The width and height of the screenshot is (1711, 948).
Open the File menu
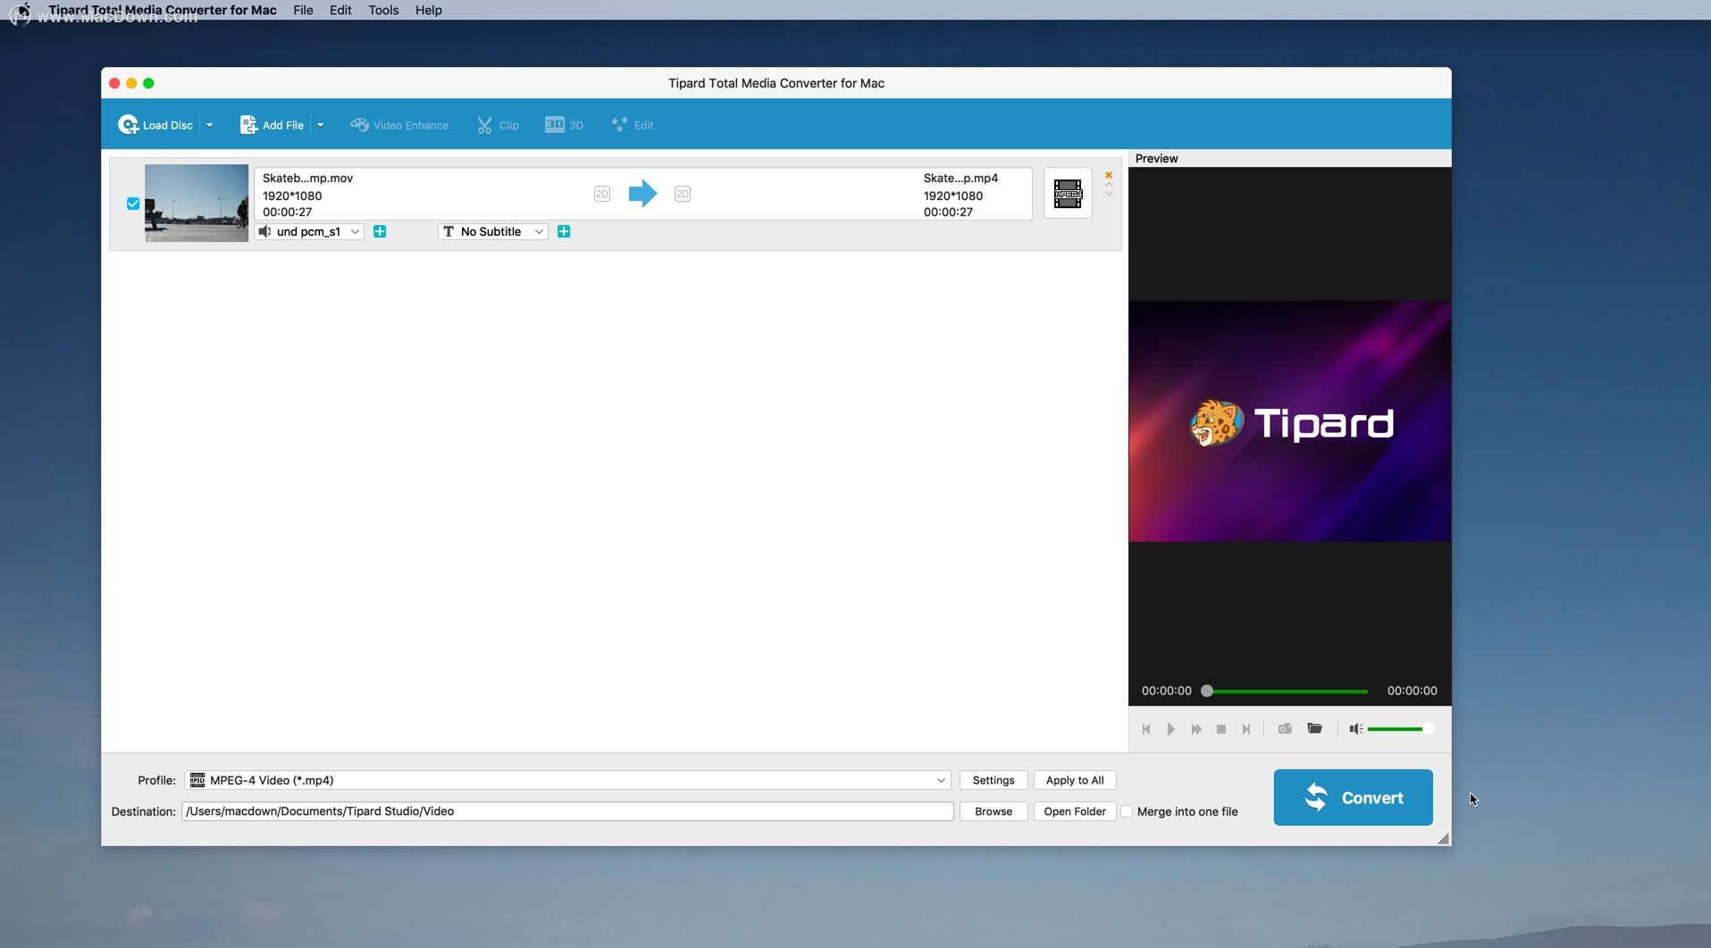click(x=302, y=10)
